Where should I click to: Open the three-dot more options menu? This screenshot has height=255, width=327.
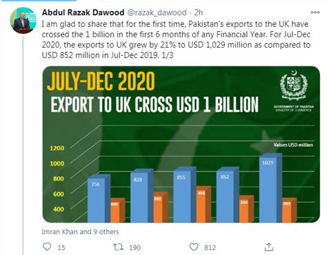tap(315, 12)
